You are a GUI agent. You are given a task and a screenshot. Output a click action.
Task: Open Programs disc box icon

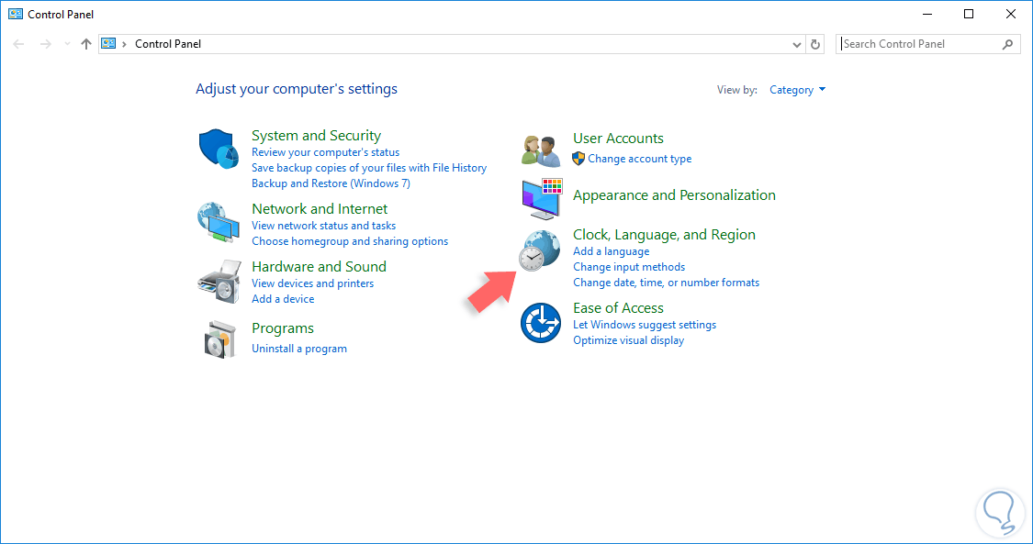click(220, 339)
